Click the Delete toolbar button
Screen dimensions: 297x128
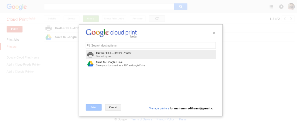point(71,19)
